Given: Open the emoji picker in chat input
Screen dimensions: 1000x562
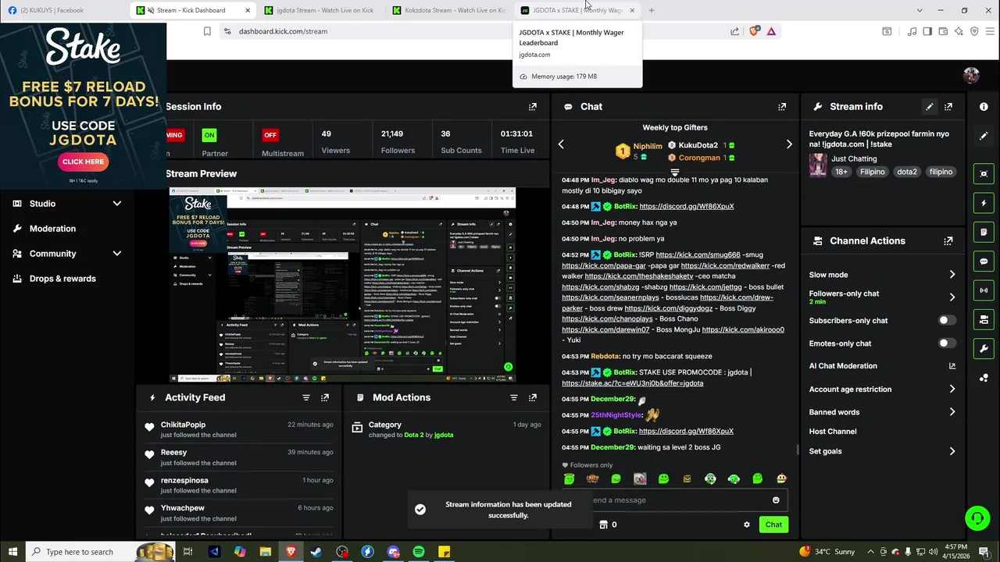Looking at the screenshot, I should (776, 500).
